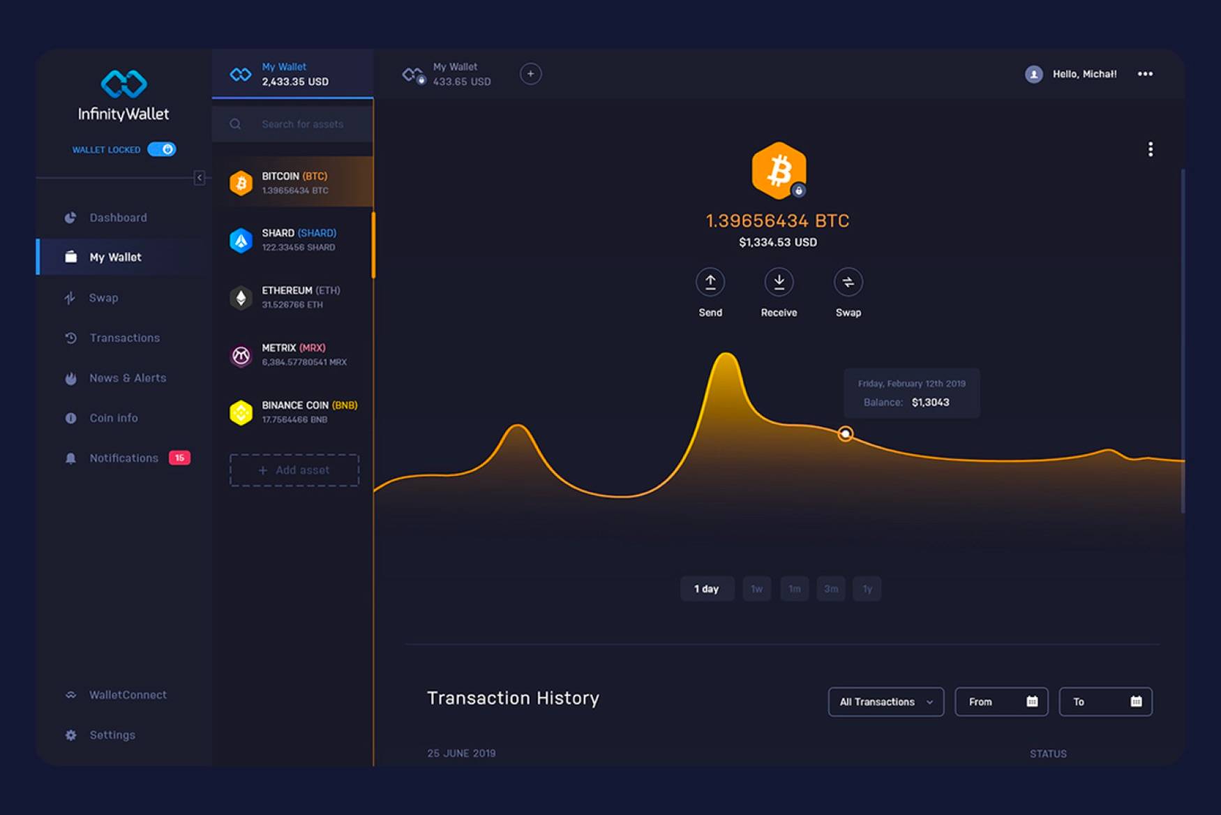Select Bitcoin (BTC) asset row
This screenshot has width=1221, height=815.
pos(292,182)
